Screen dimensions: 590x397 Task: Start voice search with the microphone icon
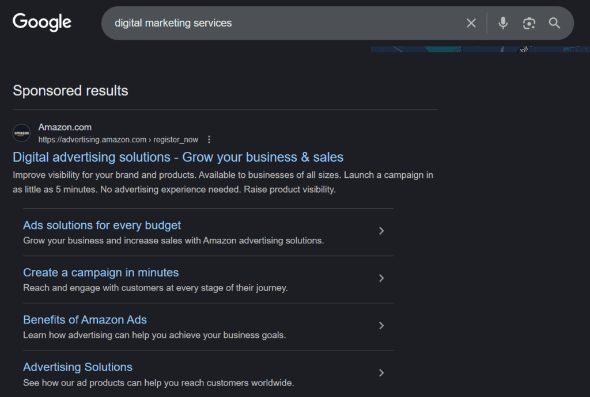click(503, 23)
